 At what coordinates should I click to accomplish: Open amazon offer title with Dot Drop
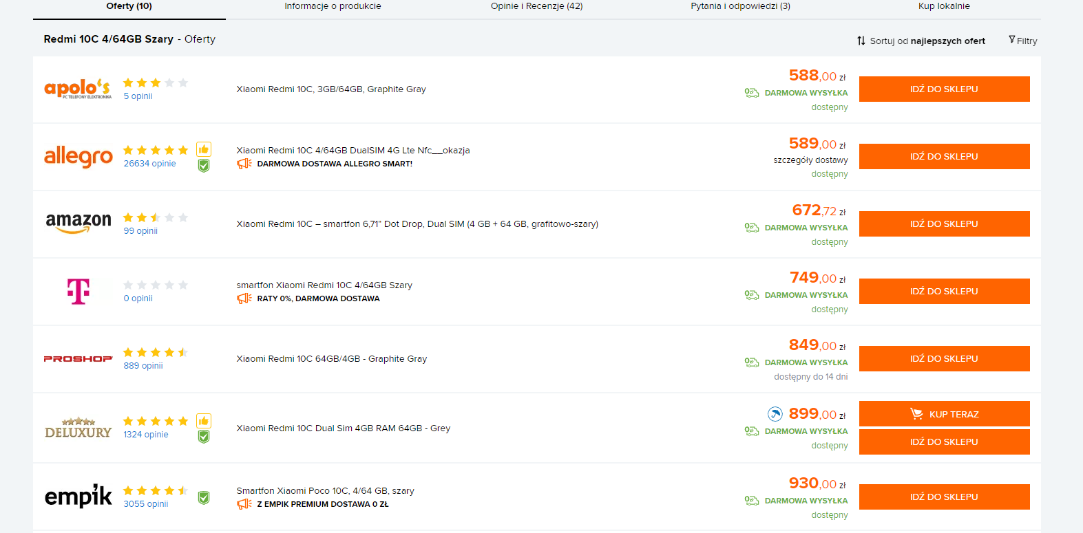tap(417, 224)
